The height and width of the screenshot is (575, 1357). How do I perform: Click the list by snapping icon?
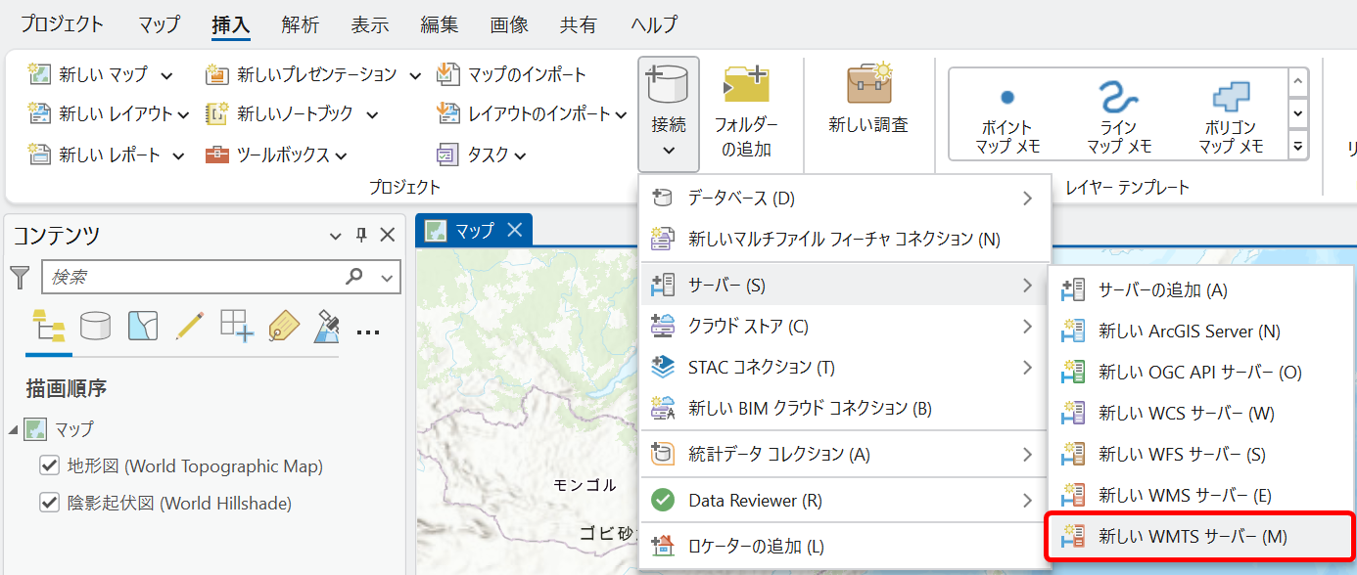pos(236,326)
